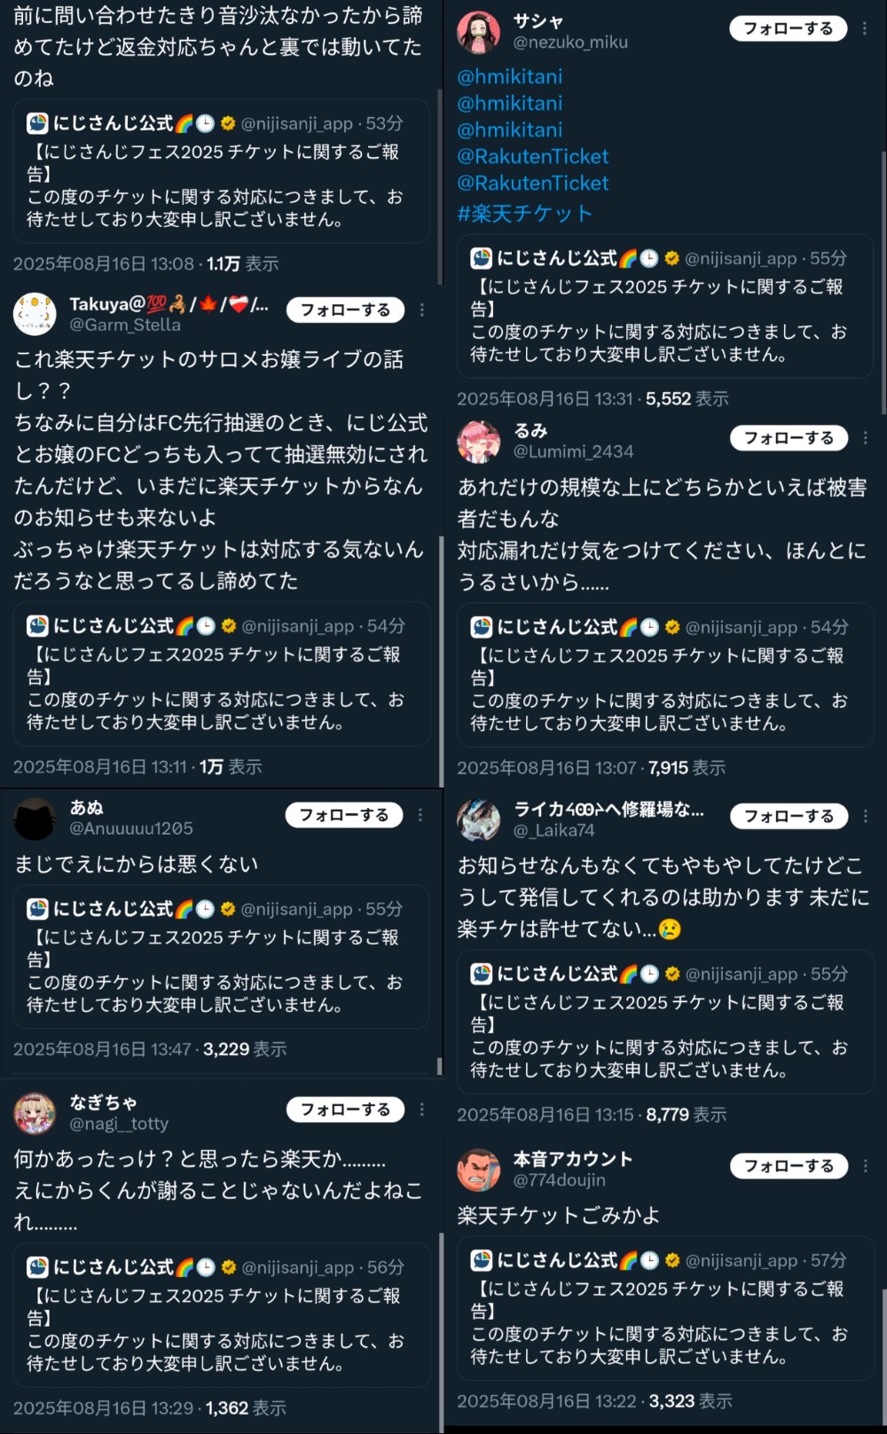Follow サシャ @nezuko_miku
The height and width of the screenshot is (1434, 887).
pyautogui.click(x=789, y=28)
